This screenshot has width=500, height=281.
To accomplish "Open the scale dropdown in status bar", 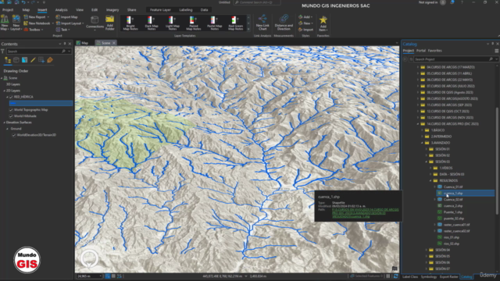I will pos(100,276).
